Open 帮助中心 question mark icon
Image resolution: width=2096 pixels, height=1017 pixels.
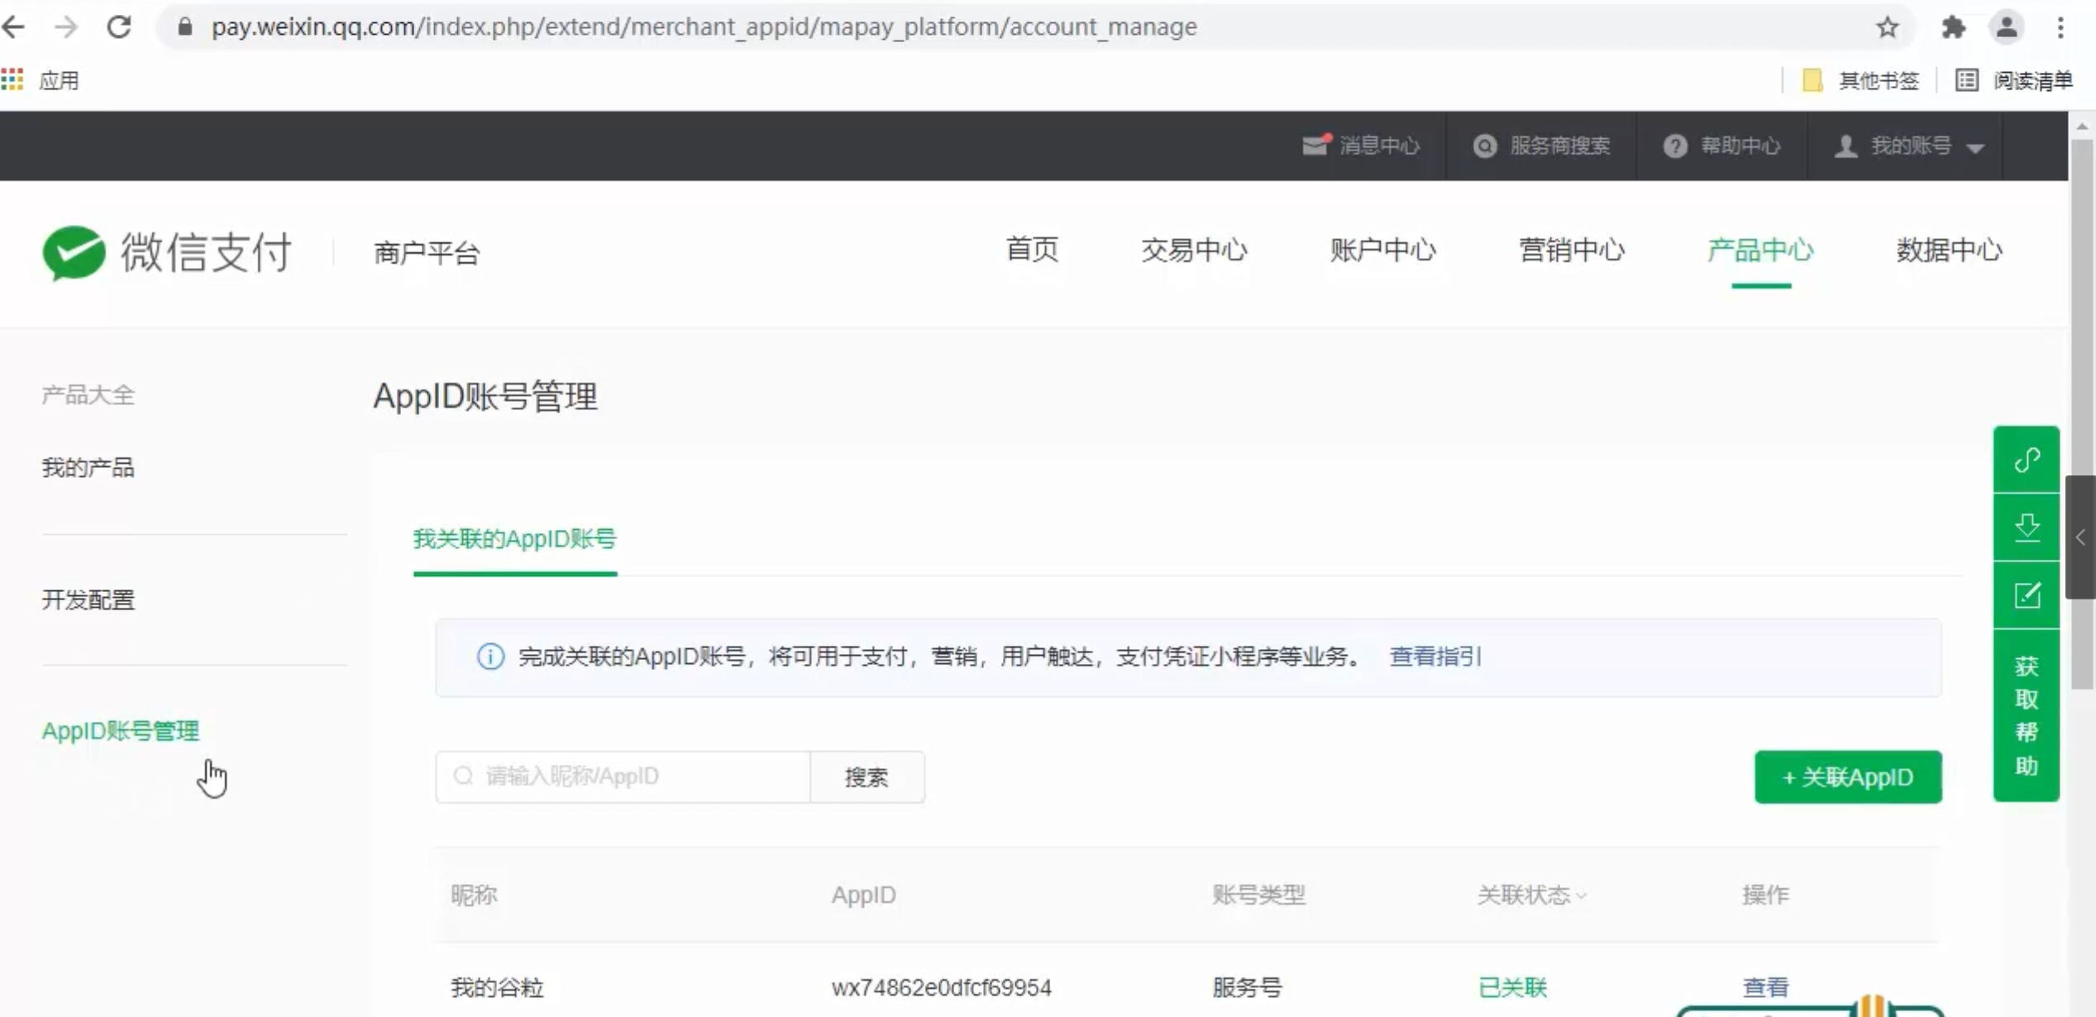click(x=1675, y=146)
